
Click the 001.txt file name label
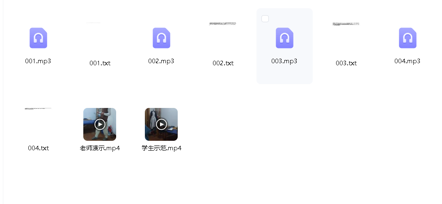click(x=100, y=63)
